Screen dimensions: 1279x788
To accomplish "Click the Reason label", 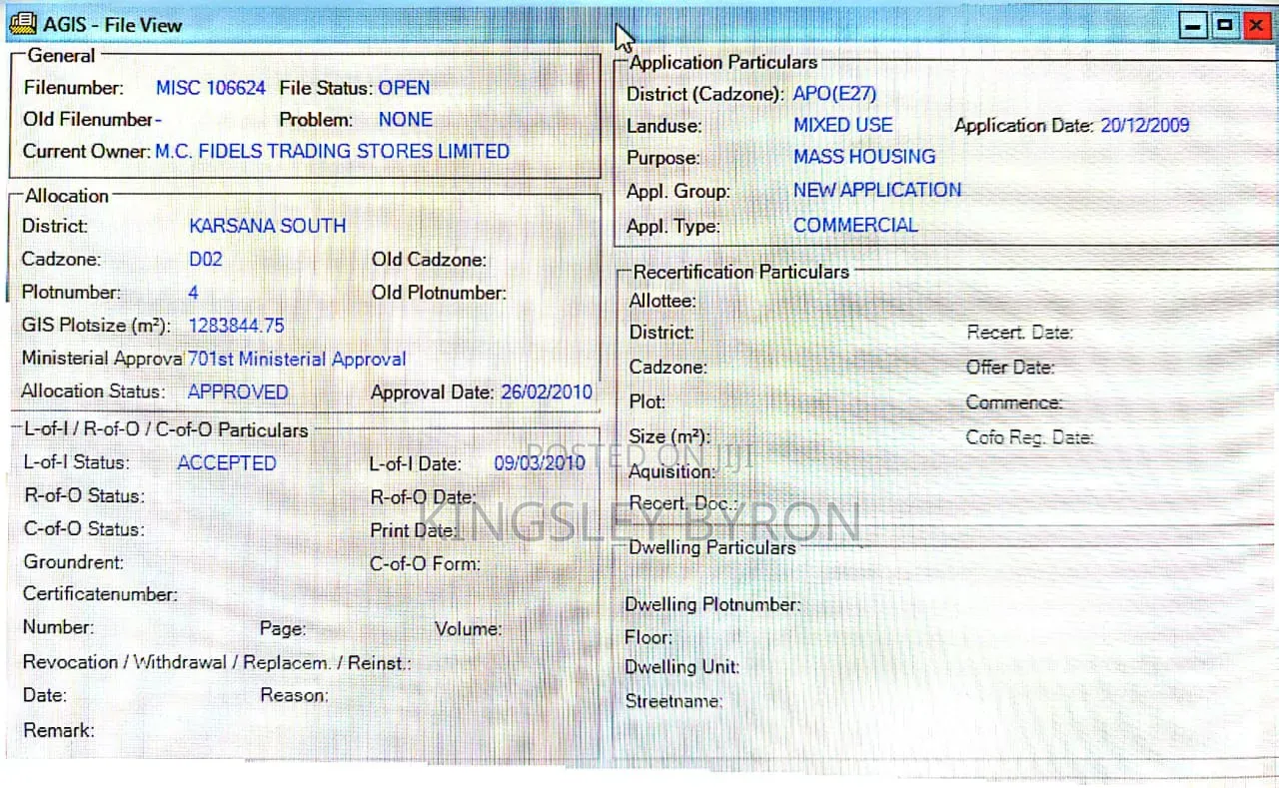I will click(x=295, y=696).
